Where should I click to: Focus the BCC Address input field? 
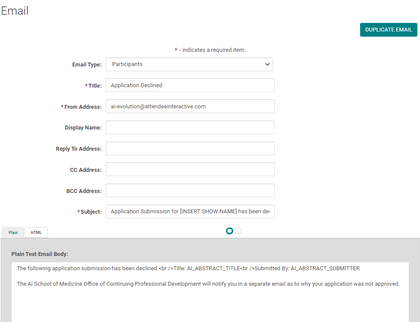190,191
